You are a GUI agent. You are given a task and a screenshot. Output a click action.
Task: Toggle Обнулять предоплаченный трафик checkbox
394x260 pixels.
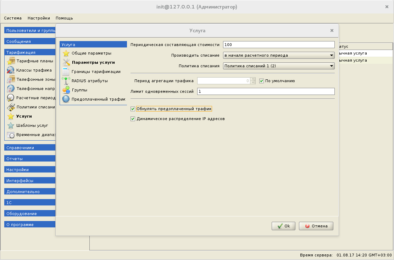coord(133,109)
